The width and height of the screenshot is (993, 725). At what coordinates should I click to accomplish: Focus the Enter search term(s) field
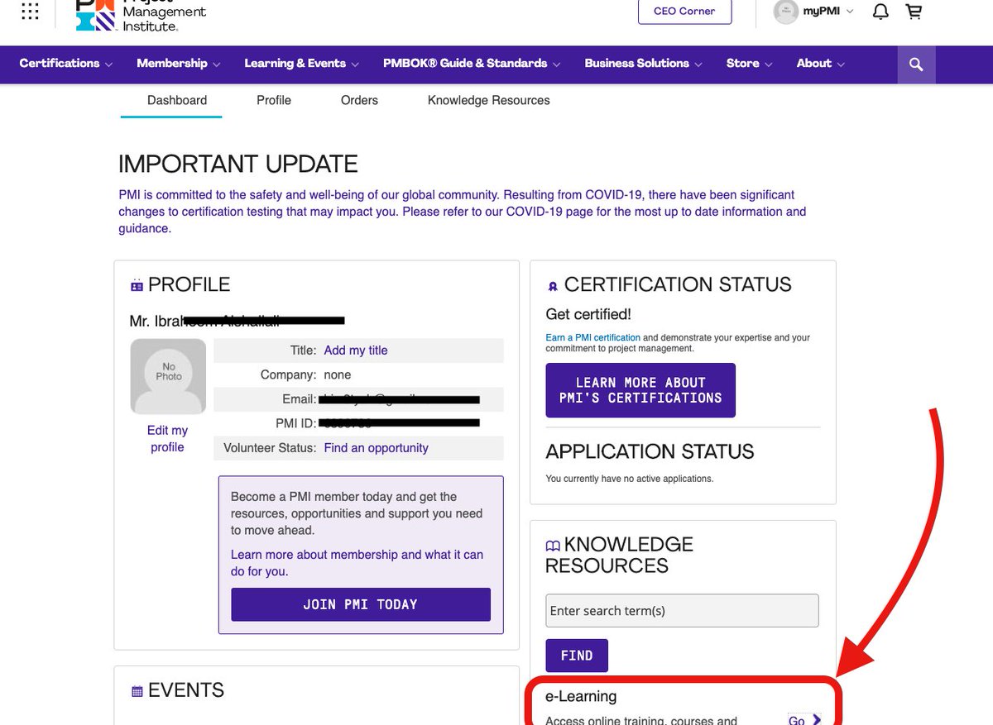click(x=683, y=611)
